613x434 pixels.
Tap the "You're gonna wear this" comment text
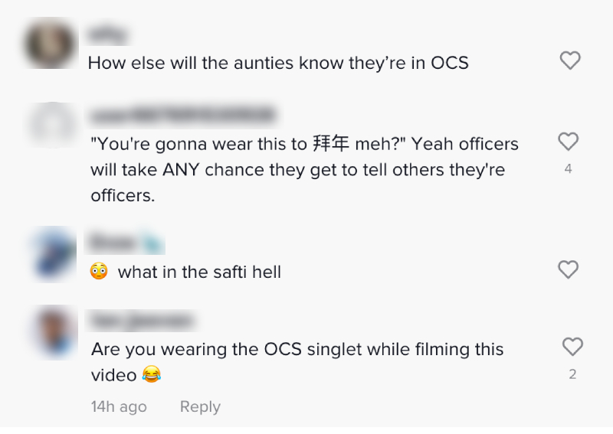[x=304, y=169]
